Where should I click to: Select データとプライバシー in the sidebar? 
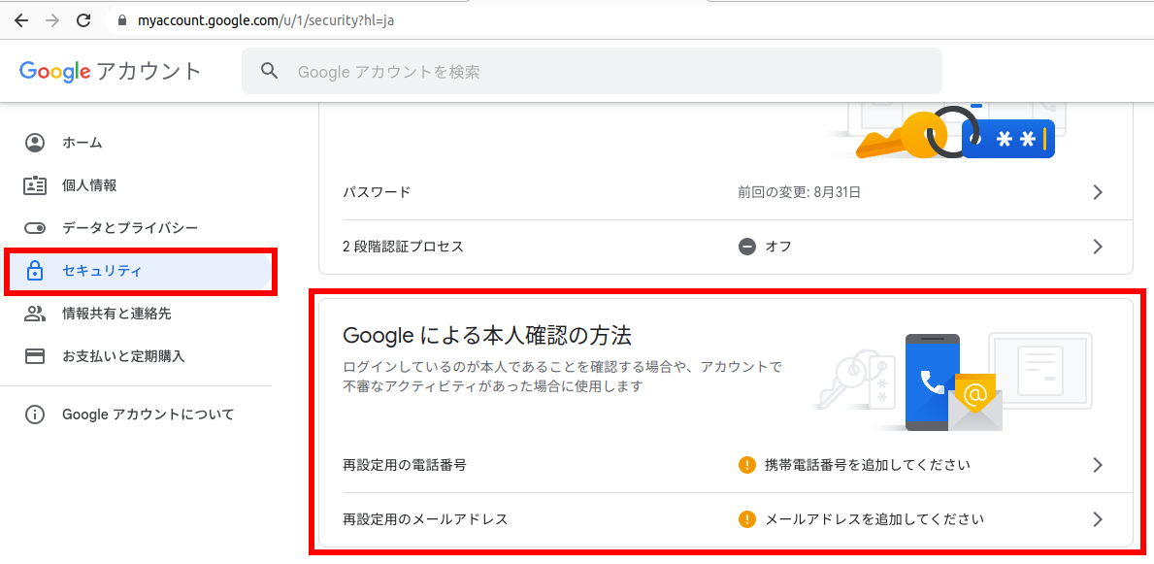coord(130,228)
